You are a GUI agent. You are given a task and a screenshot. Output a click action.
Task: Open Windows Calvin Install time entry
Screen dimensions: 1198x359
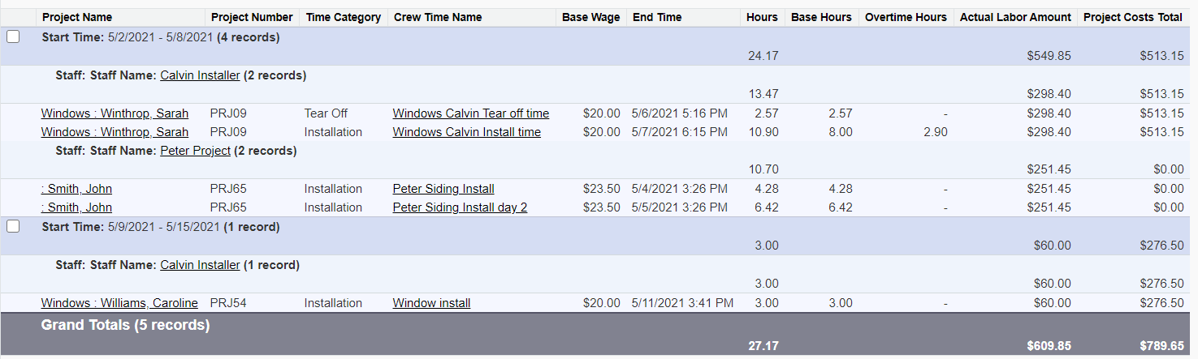pyautogui.click(x=467, y=132)
